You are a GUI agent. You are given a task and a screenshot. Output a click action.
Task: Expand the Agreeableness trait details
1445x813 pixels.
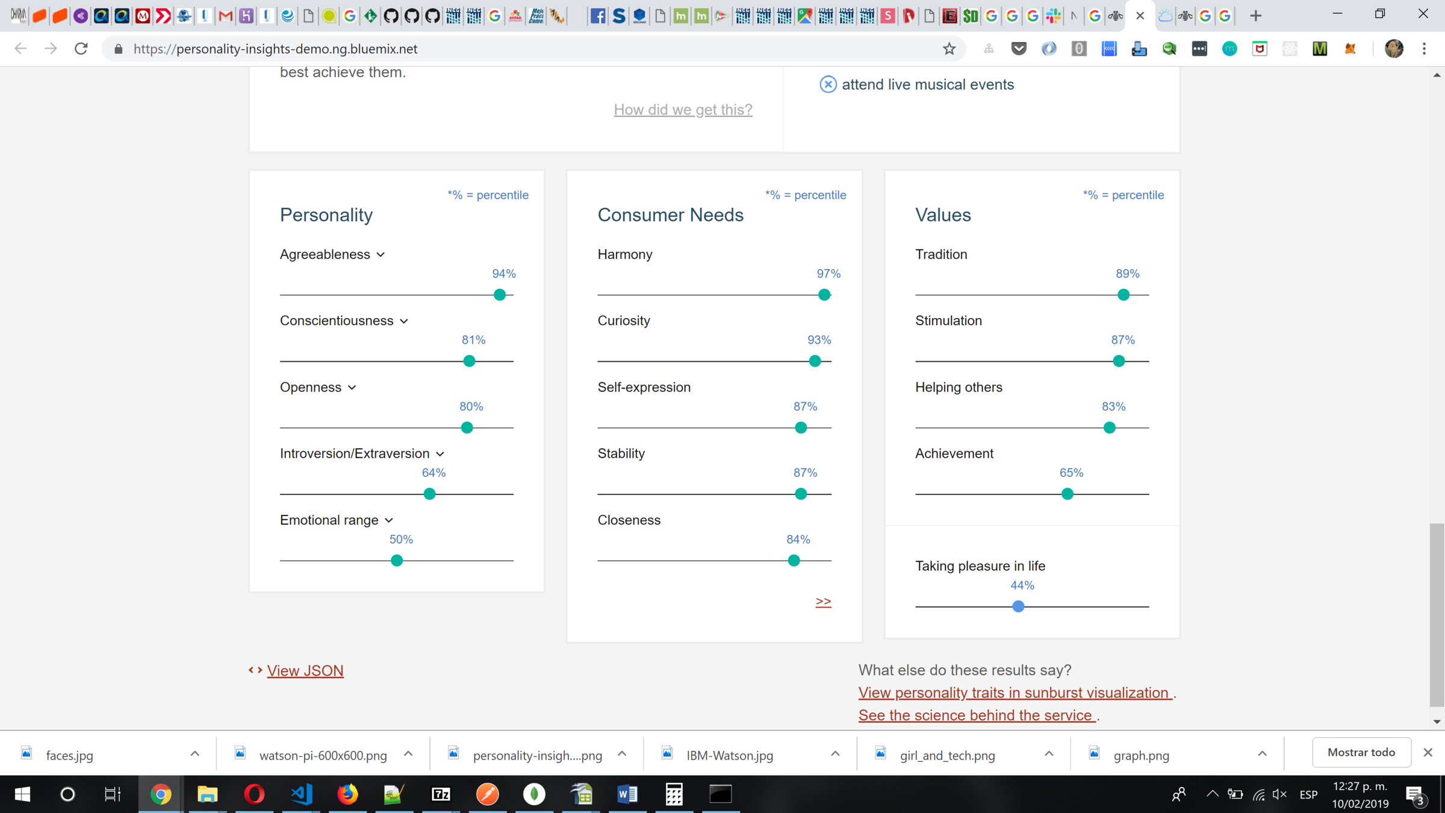pos(381,255)
